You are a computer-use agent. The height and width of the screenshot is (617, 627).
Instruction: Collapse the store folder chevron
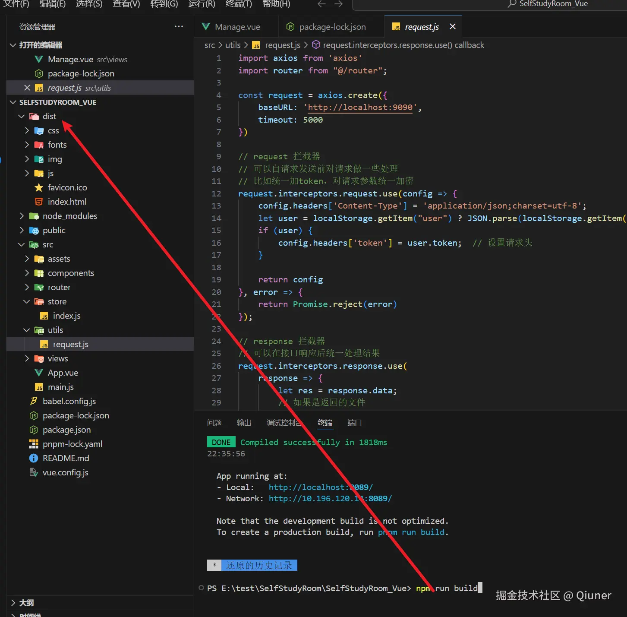pyautogui.click(x=27, y=301)
